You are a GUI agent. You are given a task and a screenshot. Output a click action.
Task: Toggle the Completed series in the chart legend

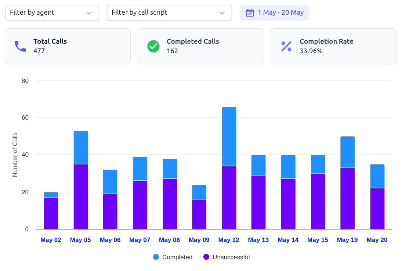tap(173, 257)
